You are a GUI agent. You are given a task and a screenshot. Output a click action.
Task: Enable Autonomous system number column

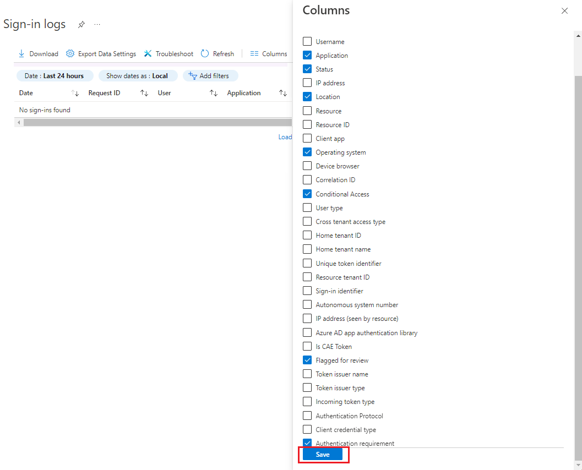pyautogui.click(x=307, y=304)
